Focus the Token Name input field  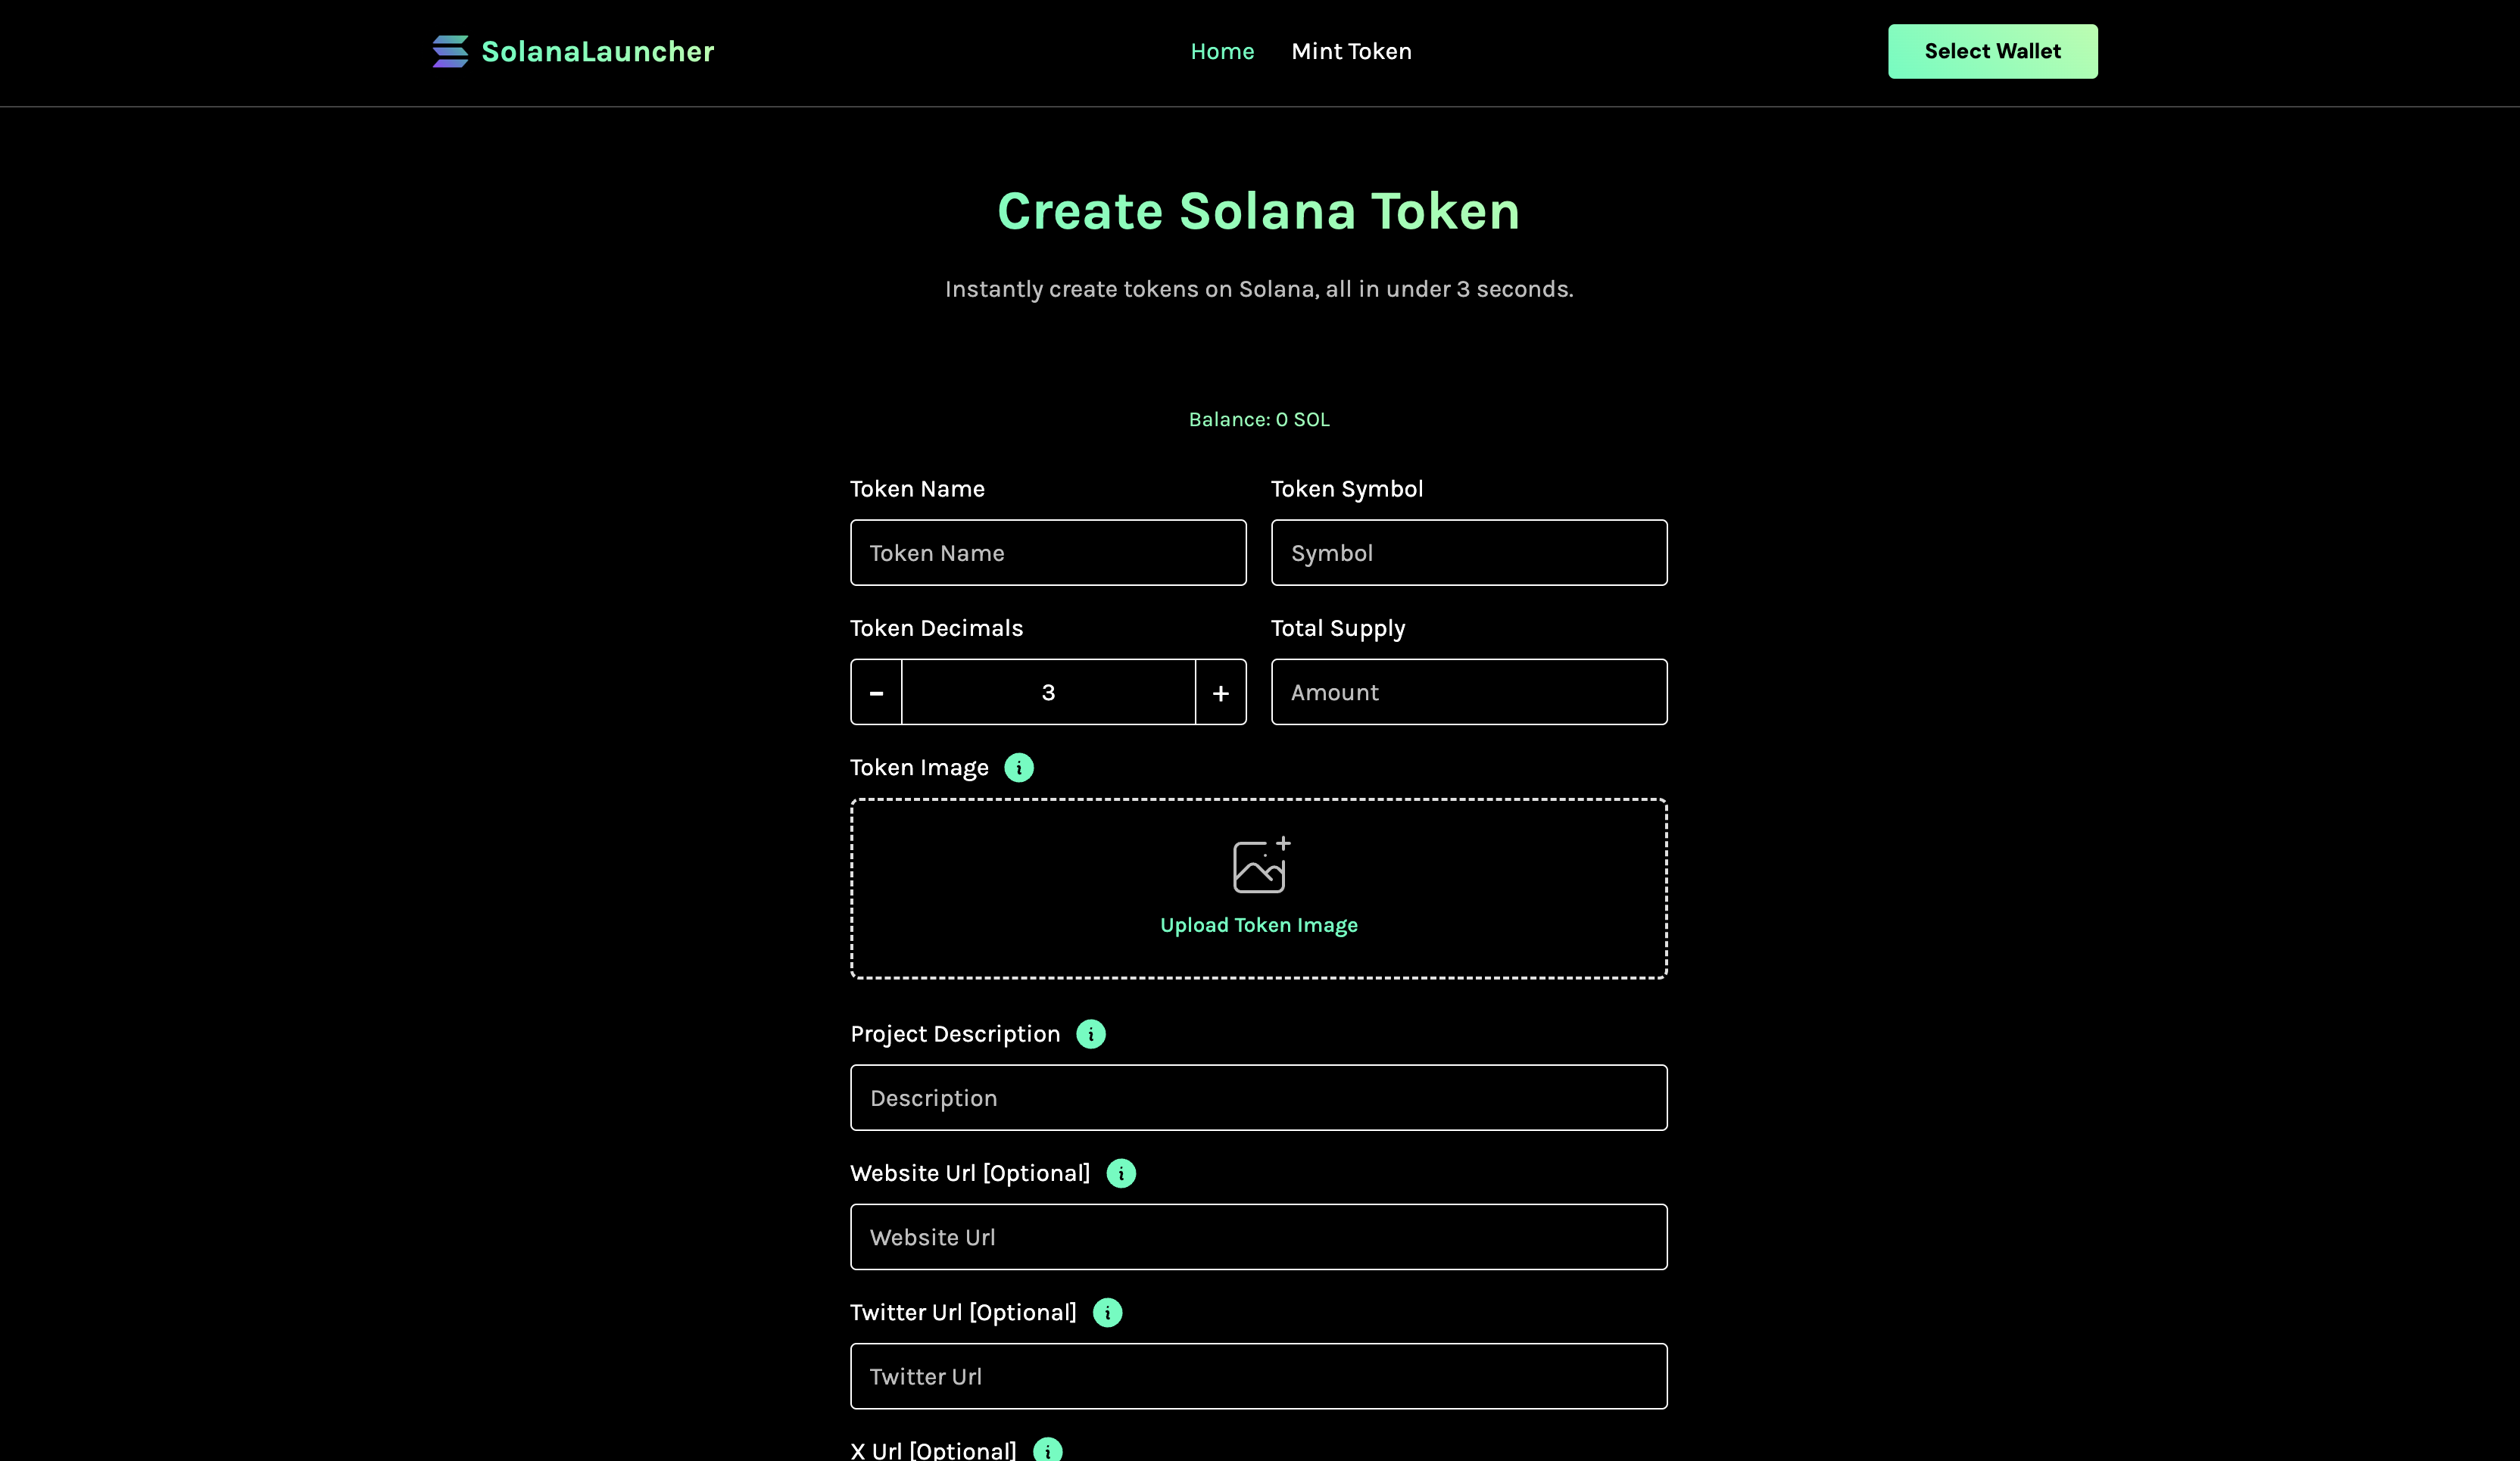[x=1048, y=552]
